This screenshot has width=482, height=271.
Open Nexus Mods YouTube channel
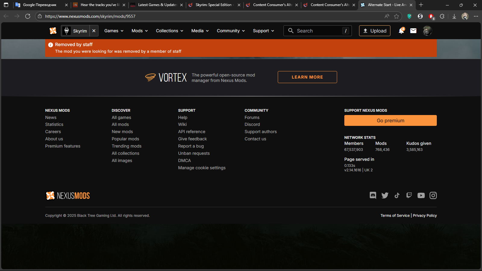(x=421, y=195)
